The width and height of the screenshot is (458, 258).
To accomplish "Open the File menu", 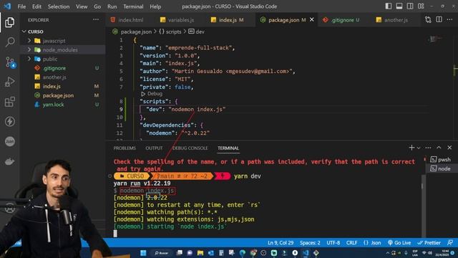I will 21,6.
